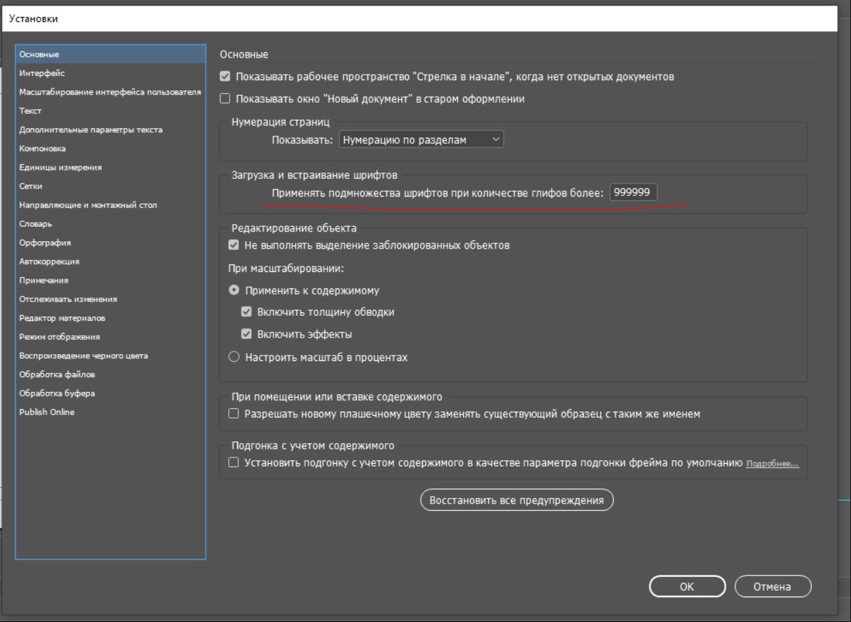Toggle Включить эффекты checkbox
Screen dimensions: 851x622
[x=247, y=335]
